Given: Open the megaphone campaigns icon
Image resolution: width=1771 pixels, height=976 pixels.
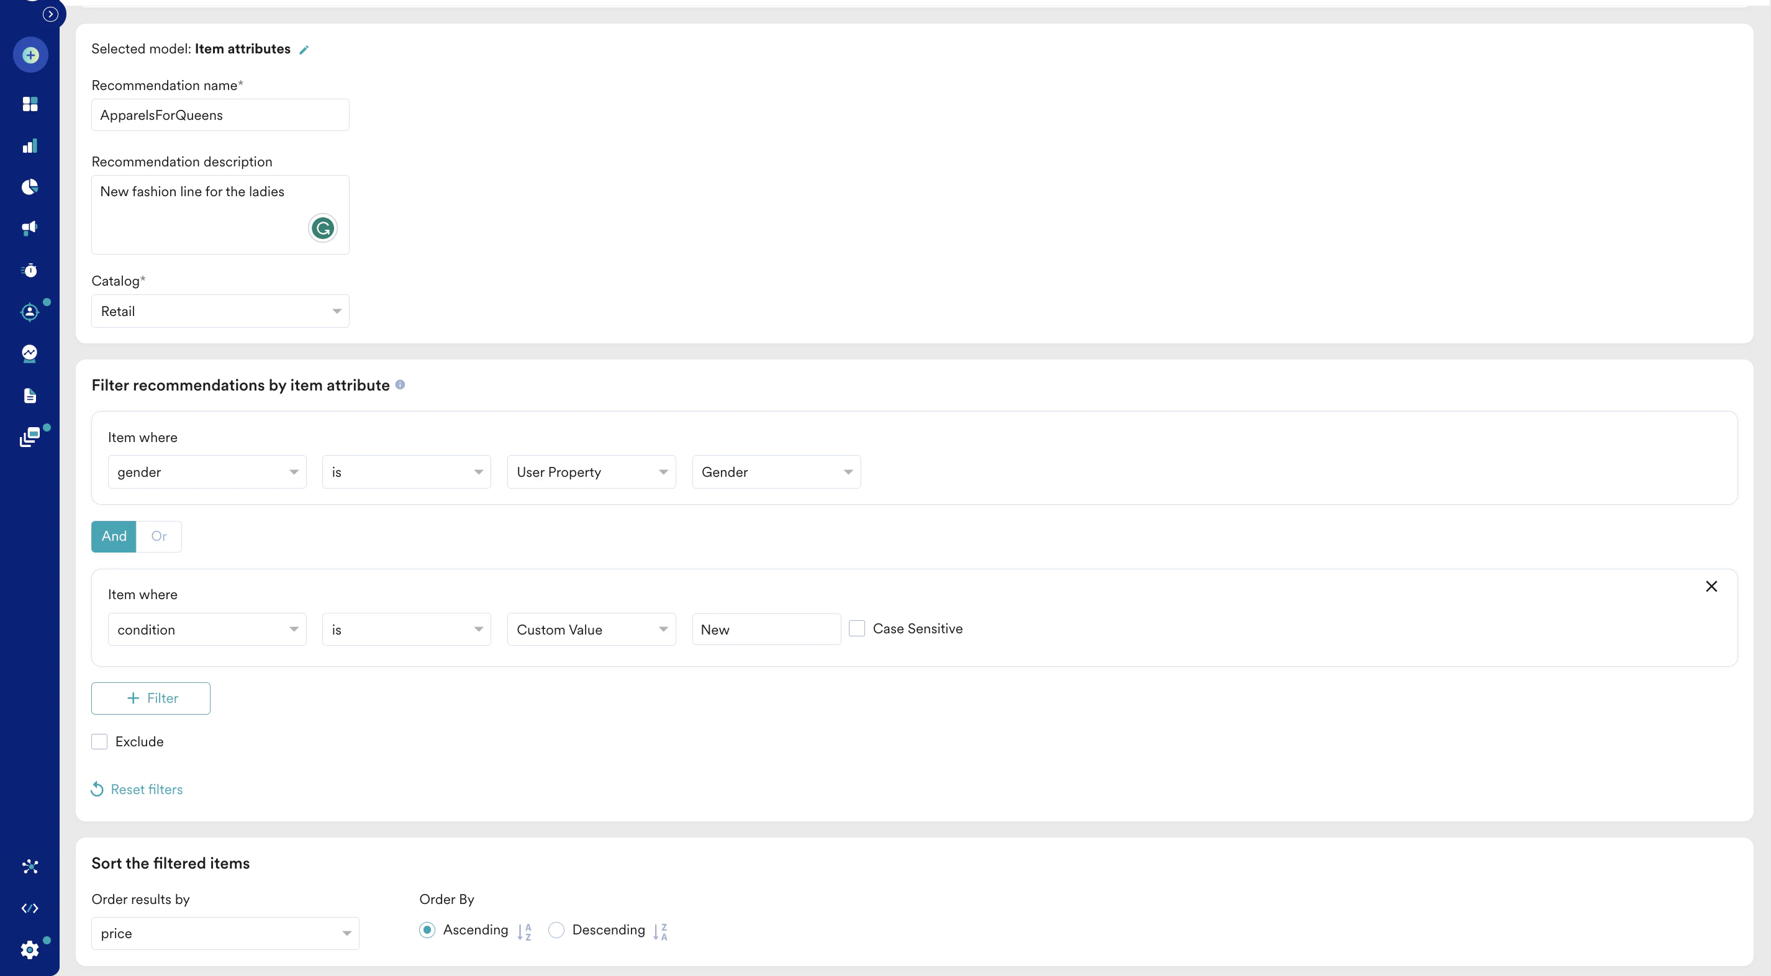Looking at the screenshot, I should coord(30,228).
